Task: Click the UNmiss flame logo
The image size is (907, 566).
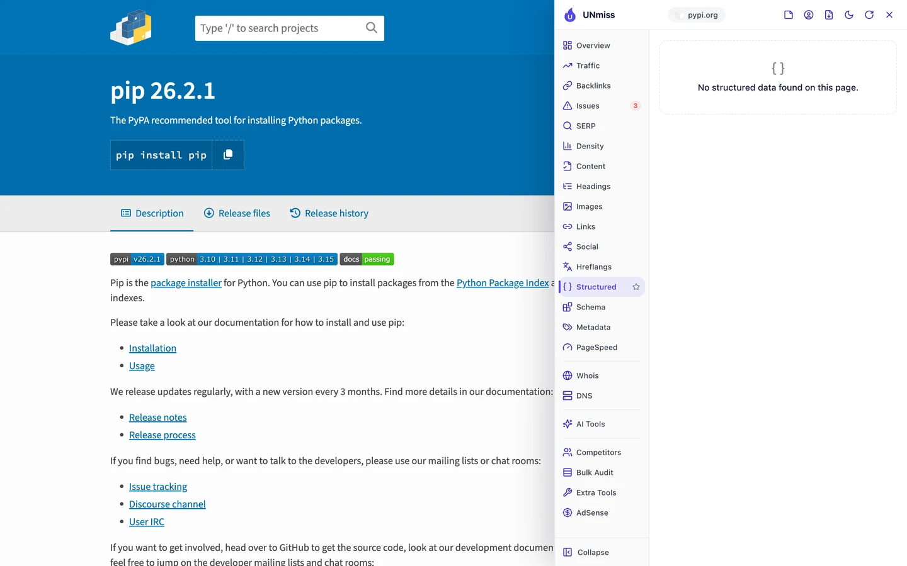Action: coord(570,15)
